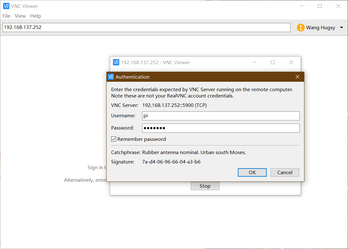
Task: Confirm credentials with the OK button
Action: click(x=252, y=173)
